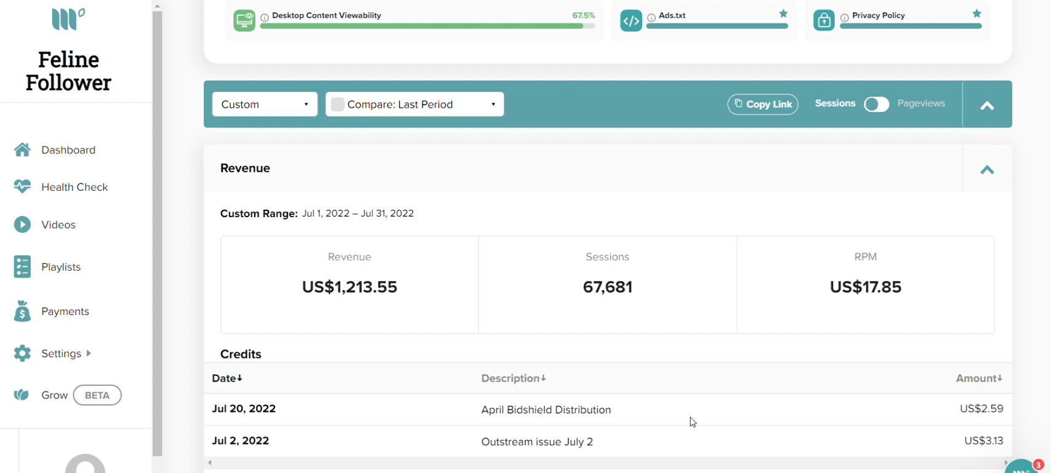Click the Copy Link button

click(x=763, y=104)
